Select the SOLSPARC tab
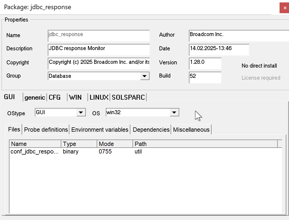 pos(128,97)
